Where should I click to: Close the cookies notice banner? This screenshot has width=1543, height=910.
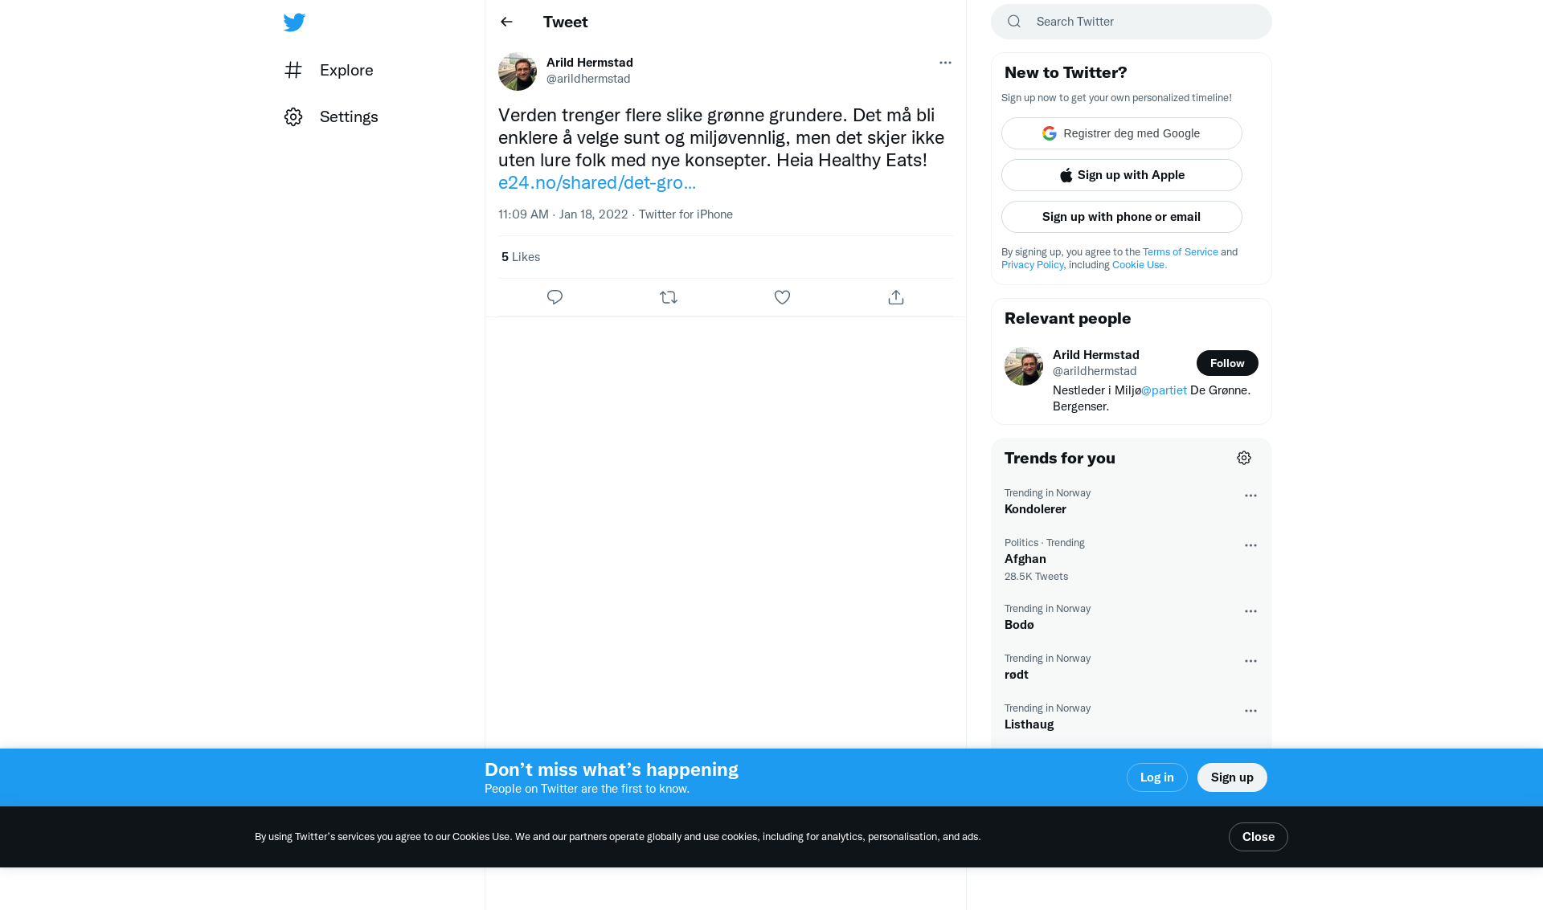coord(1259,837)
